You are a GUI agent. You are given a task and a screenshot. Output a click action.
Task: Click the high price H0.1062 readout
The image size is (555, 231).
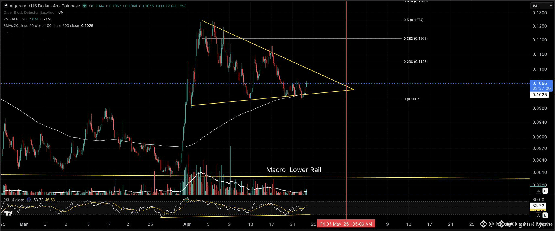(114, 6)
